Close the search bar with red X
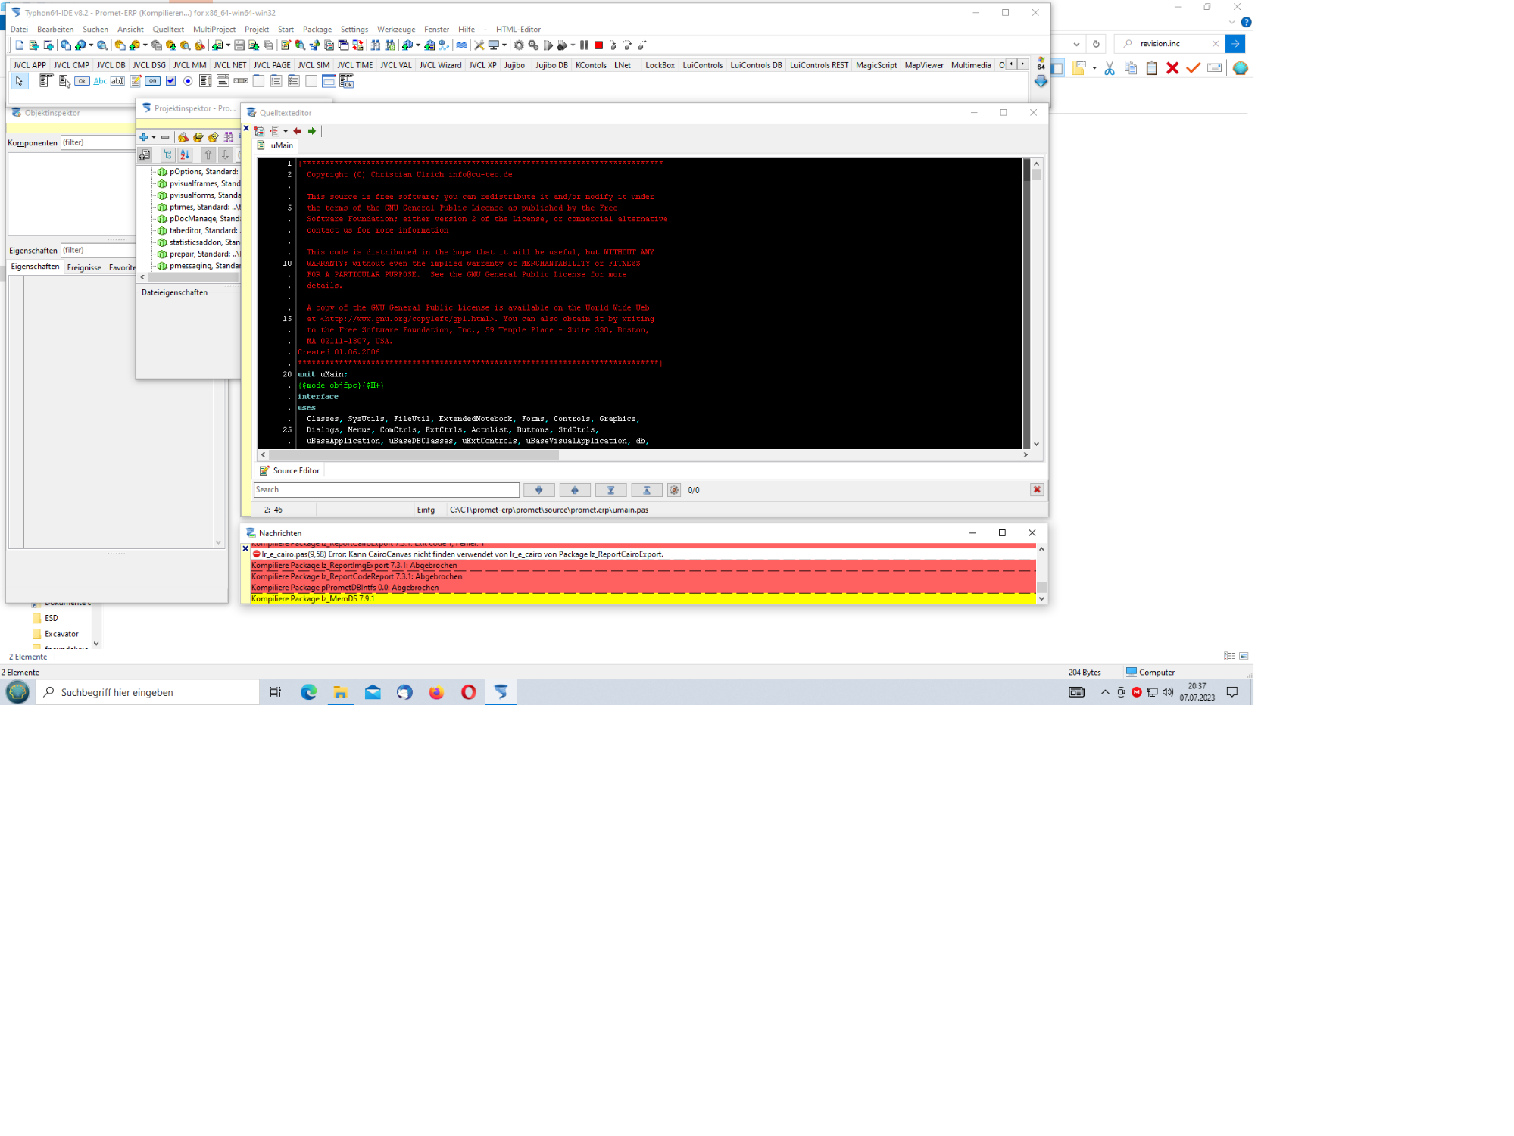1514x1136 pixels. click(1037, 490)
